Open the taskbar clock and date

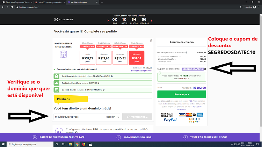pos(250,144)
